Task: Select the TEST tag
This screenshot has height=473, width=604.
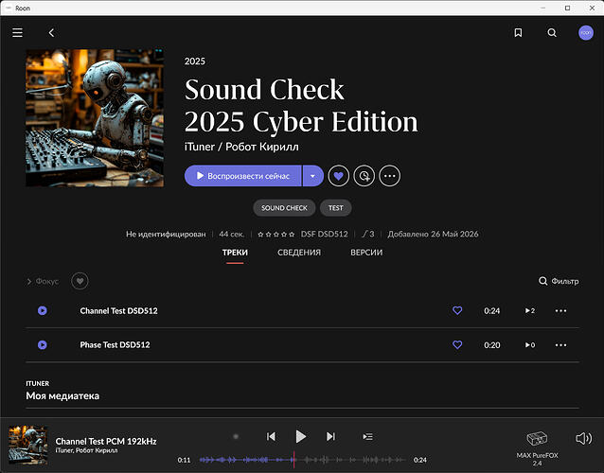Action: click(x=335, y=208)
